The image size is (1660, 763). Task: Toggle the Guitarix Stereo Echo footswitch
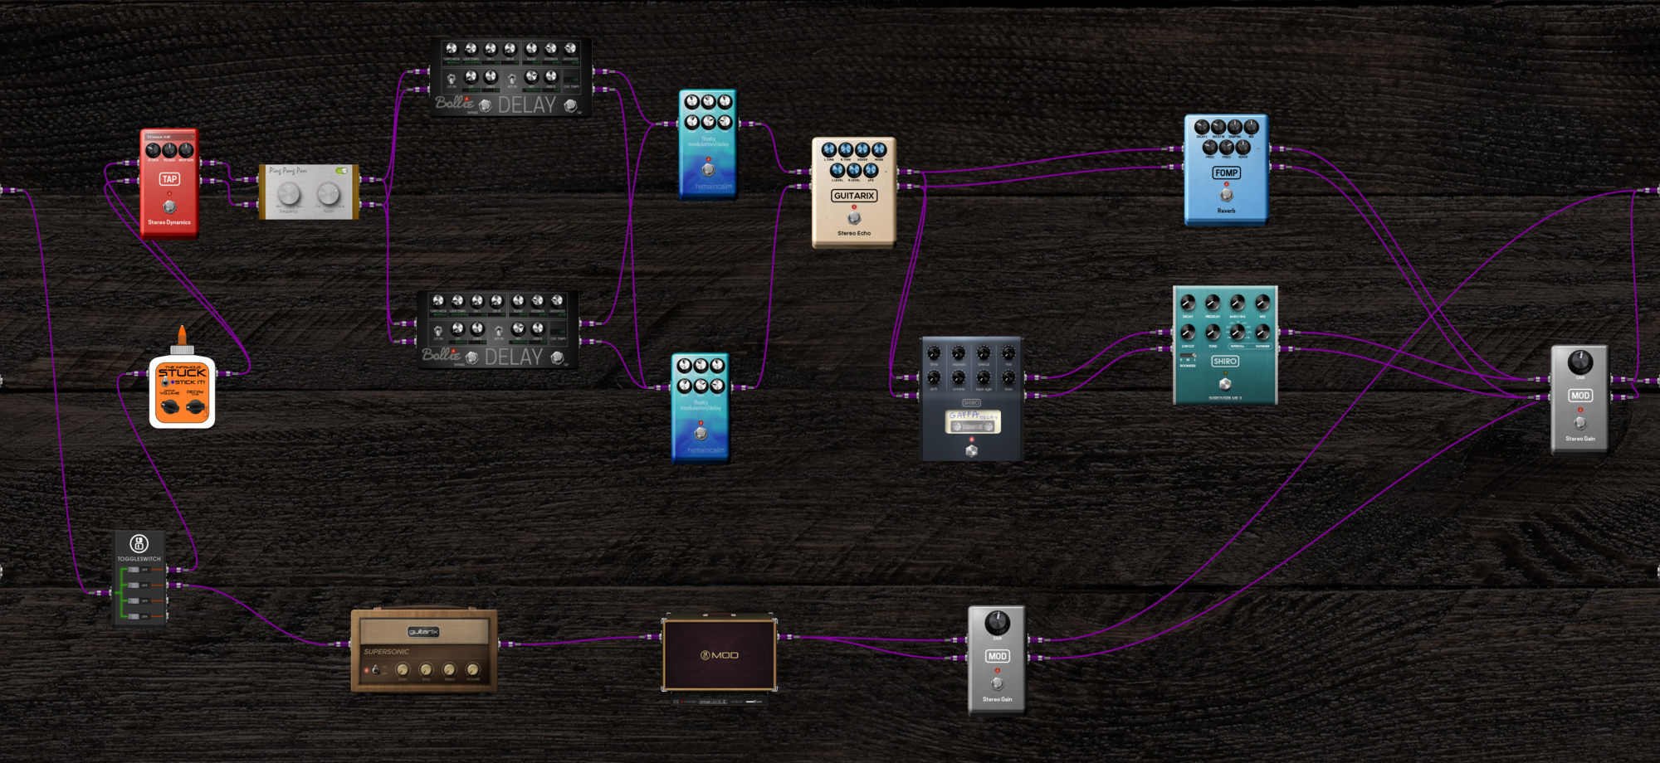[x=854, y=217]
